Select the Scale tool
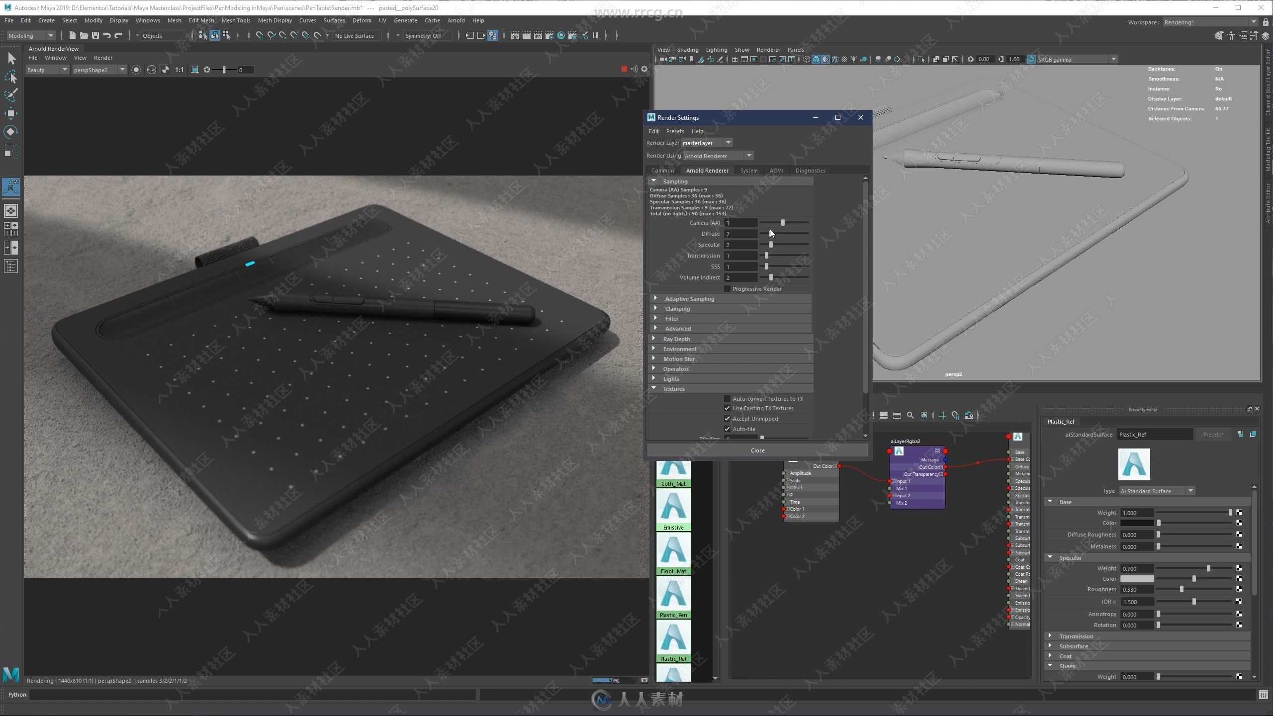This screenshot has height=716, width=1273. point(11,150)
